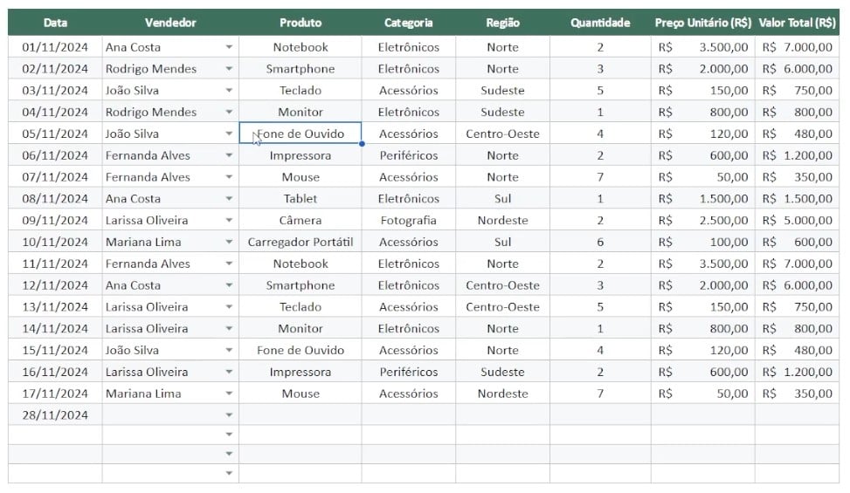The width and height of the screenshot is (850, 493).
Task: Click the Data column header
Action: pyautogui.click(x=55, y=23)
